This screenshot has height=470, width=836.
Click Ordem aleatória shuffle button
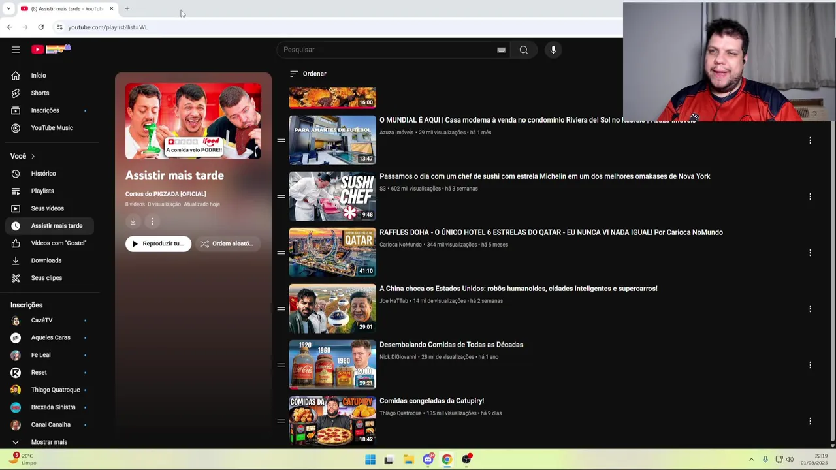pos(227,243)
